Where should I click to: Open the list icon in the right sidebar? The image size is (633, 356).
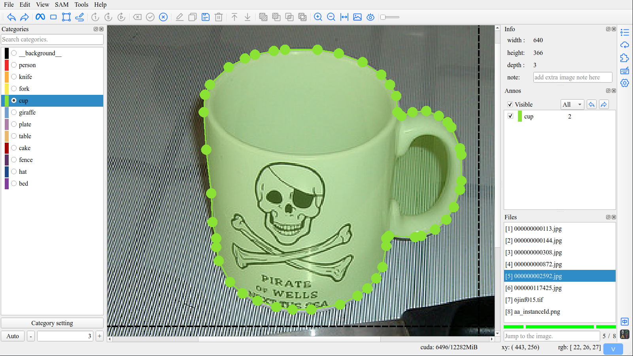(x=625, y=32)
